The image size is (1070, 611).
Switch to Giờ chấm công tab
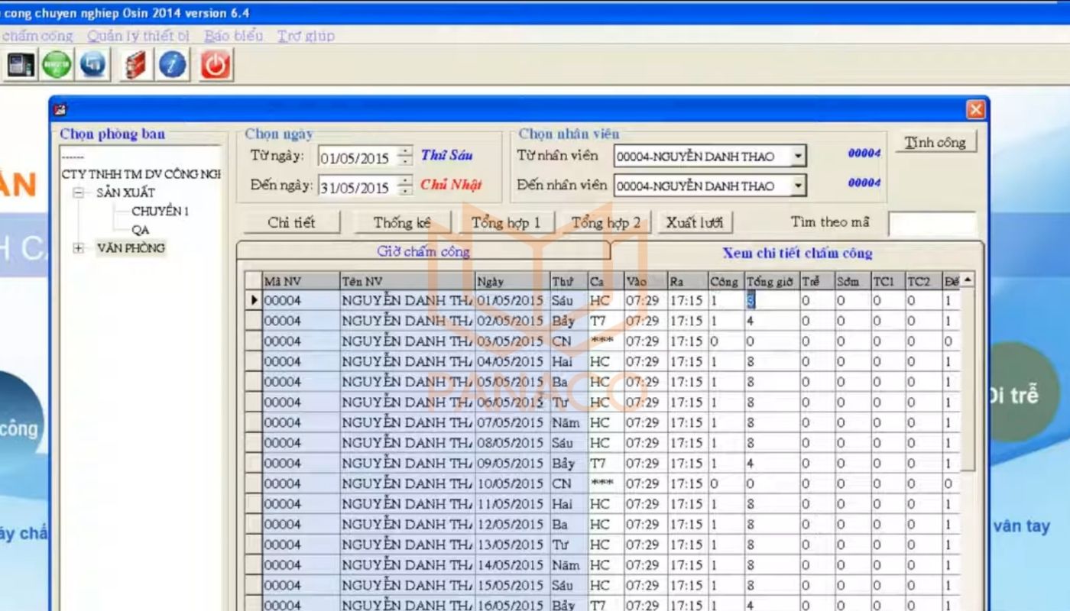click(423, 251)
